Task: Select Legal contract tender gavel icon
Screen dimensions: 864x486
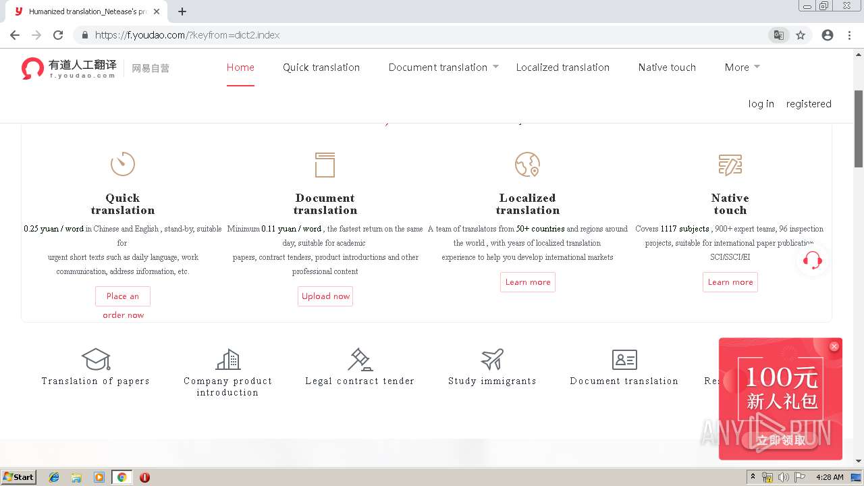Action: tap(360, 359)
